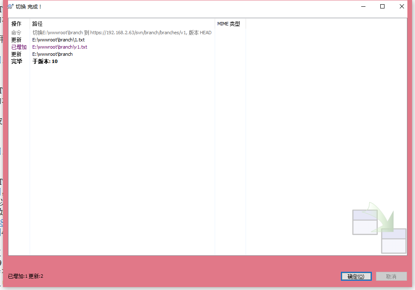Click the 确定(O) button
The height and width of the screenshot is (290, 415).
pyautogui.click(x=356, y=276)
